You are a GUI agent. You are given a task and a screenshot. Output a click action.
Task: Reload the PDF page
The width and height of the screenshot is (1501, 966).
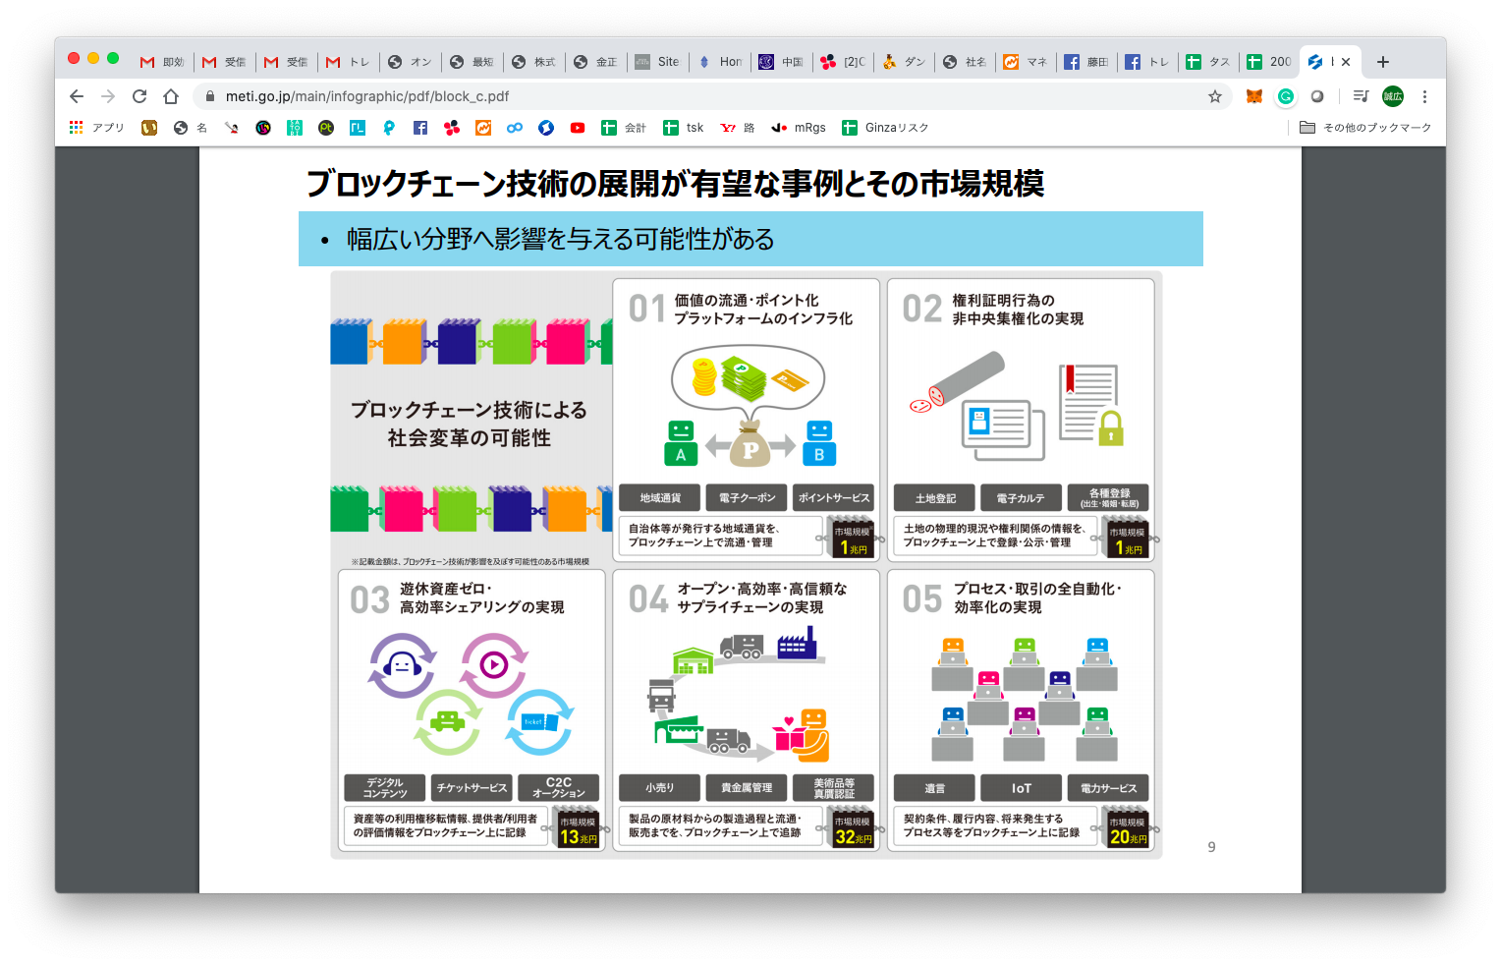[139, 96]
